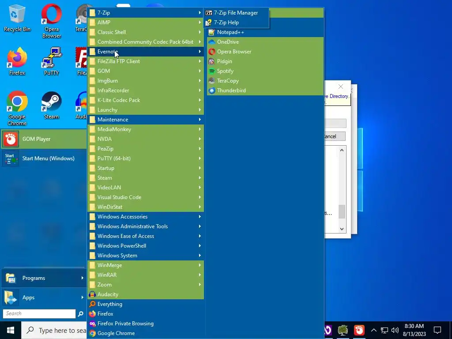Open the GOM folder entry

(x=146, y=71)
